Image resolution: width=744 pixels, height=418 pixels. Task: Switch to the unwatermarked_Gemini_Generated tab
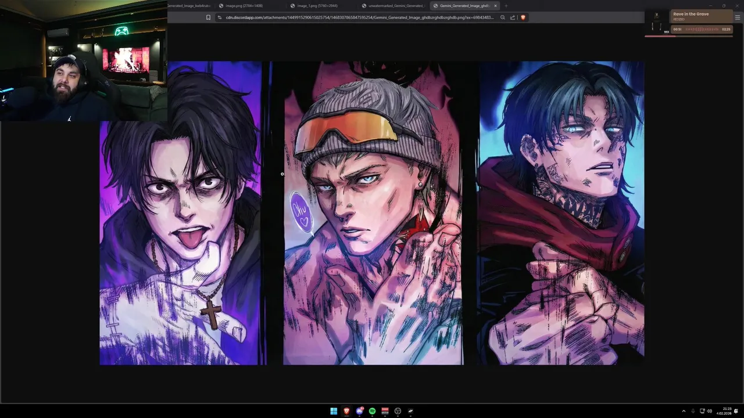[393, 6]
